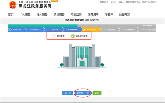This screenshot has height=103, width=165.
Task: Open the 省人大 link
Action: (113, 2)
